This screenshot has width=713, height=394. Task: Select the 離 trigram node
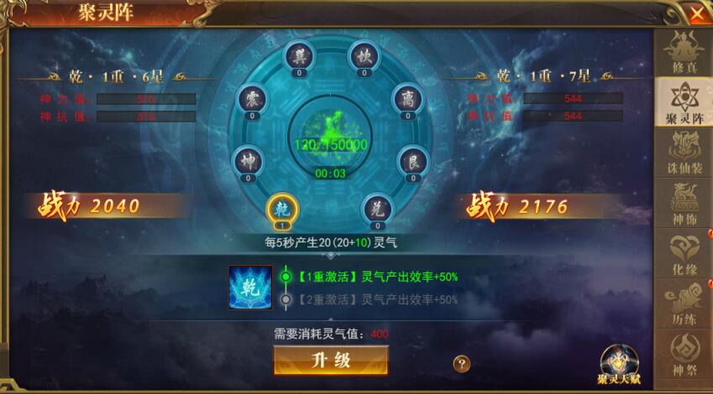408,100
